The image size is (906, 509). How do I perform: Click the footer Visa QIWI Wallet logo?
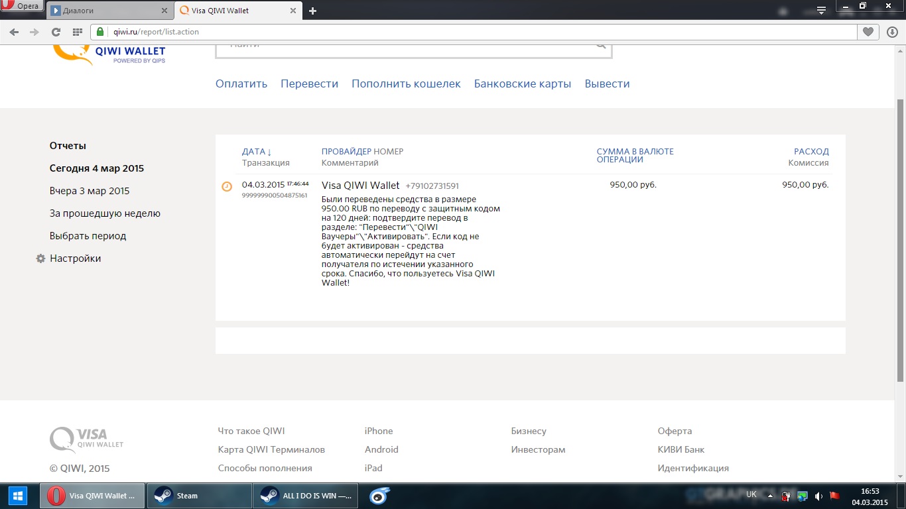tap(87, 439)
